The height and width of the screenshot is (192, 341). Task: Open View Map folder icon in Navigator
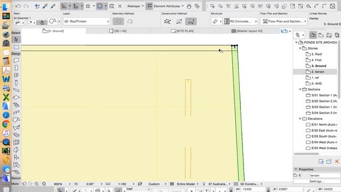tap(321, 35)
